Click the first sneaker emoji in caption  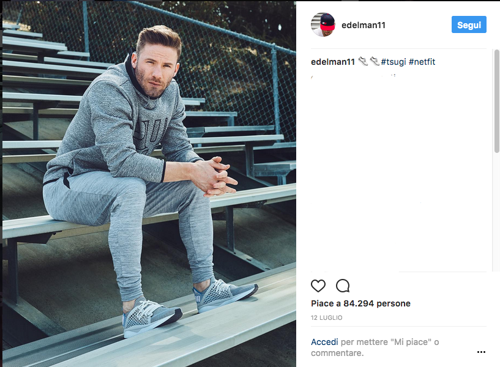click(x=363, y=61)
